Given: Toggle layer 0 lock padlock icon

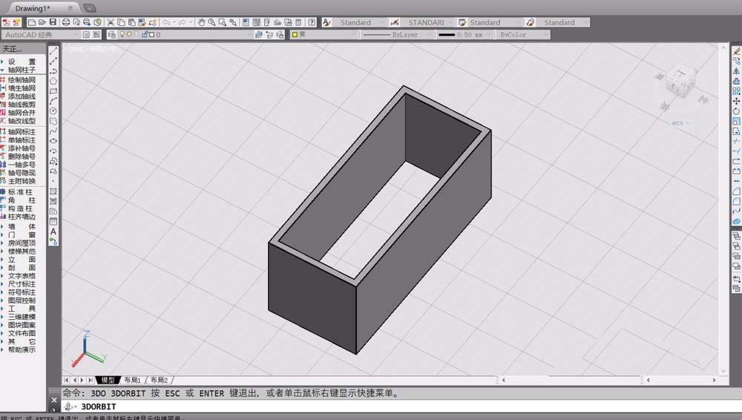Looking at the screenshot, I should click(x=145, y=34).
